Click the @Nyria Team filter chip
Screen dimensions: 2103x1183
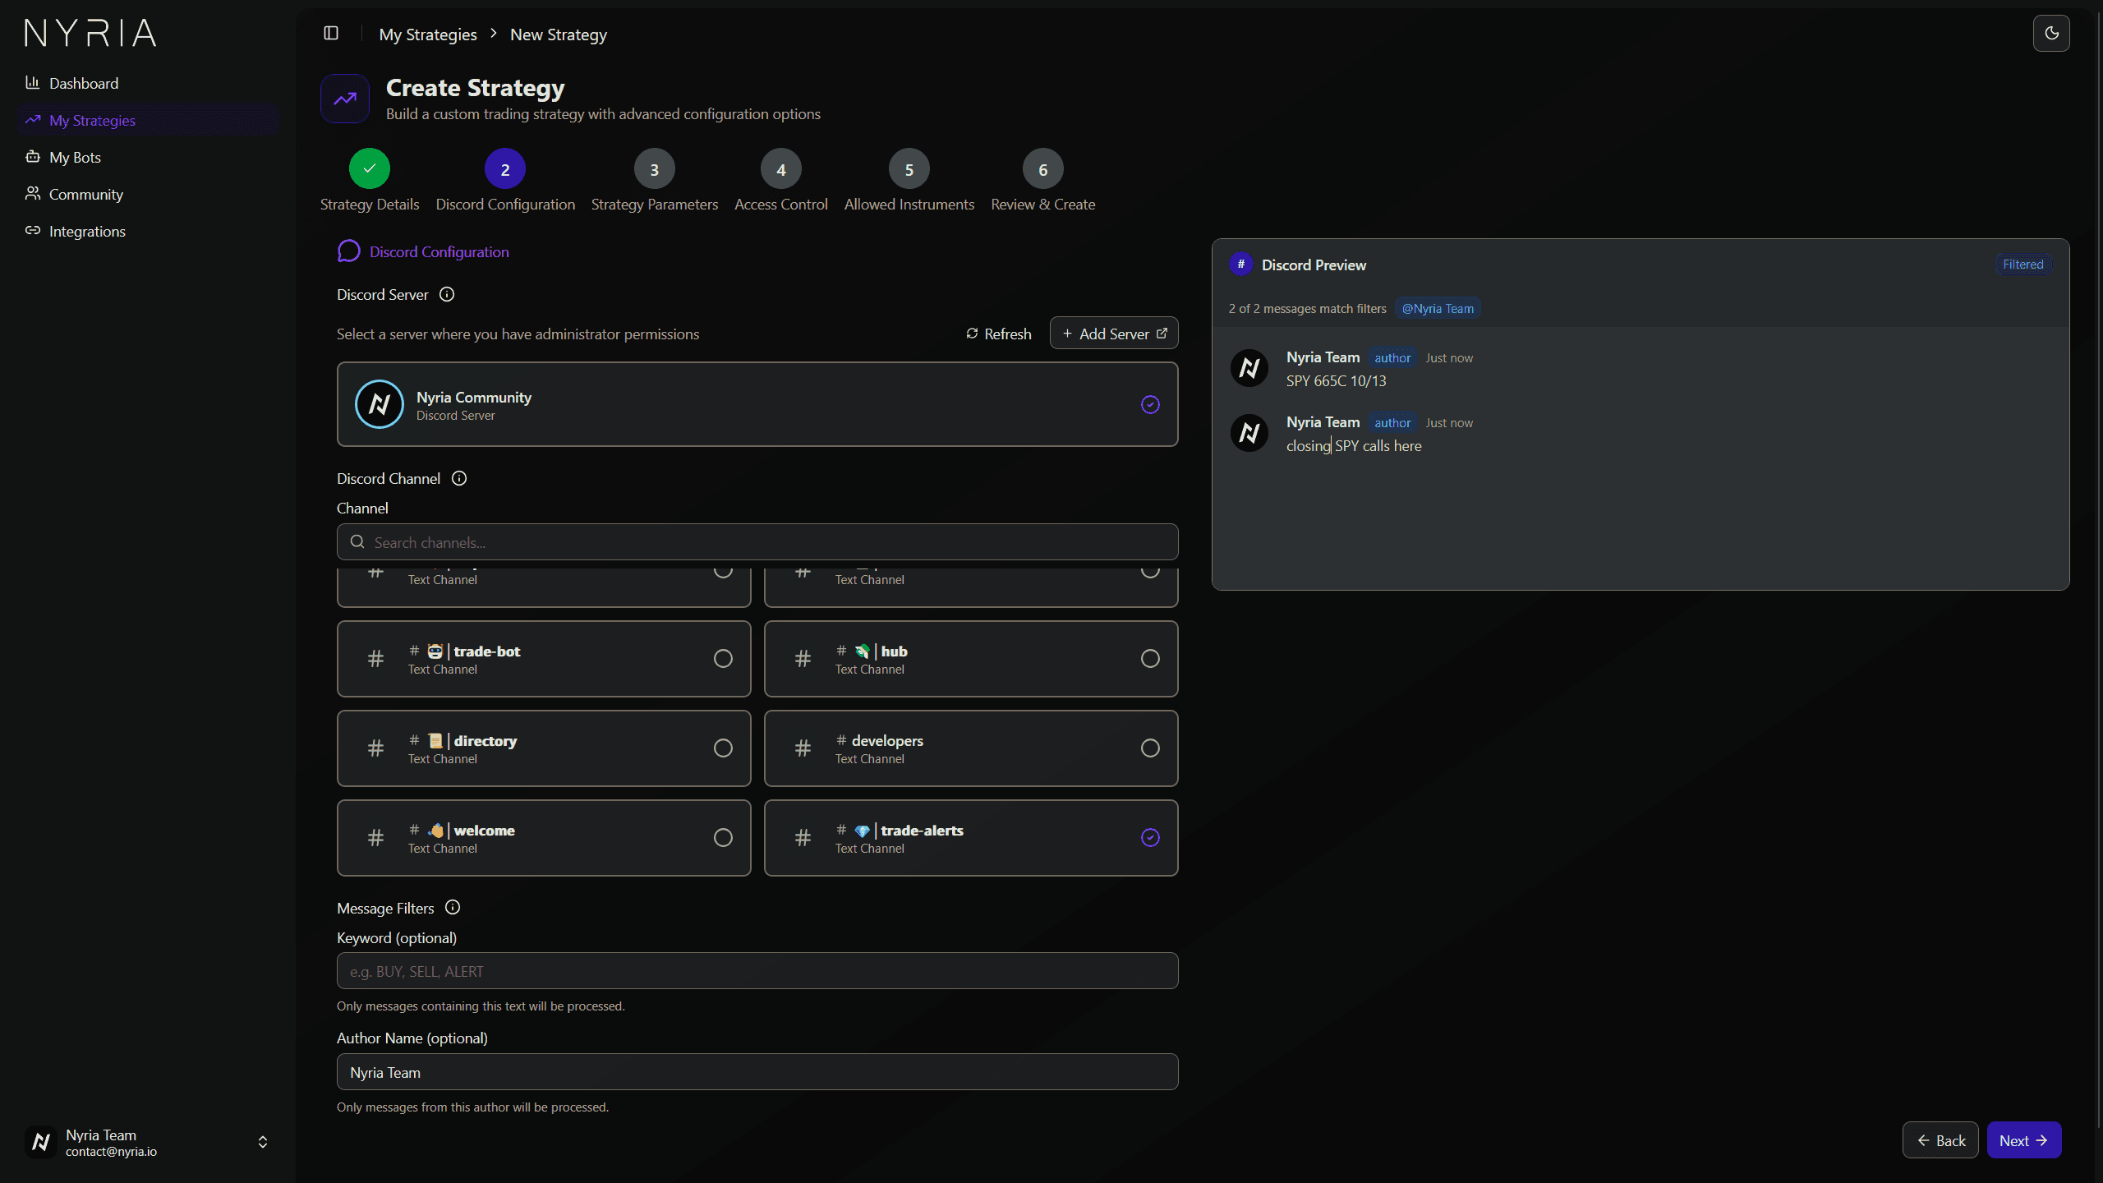1437,308
